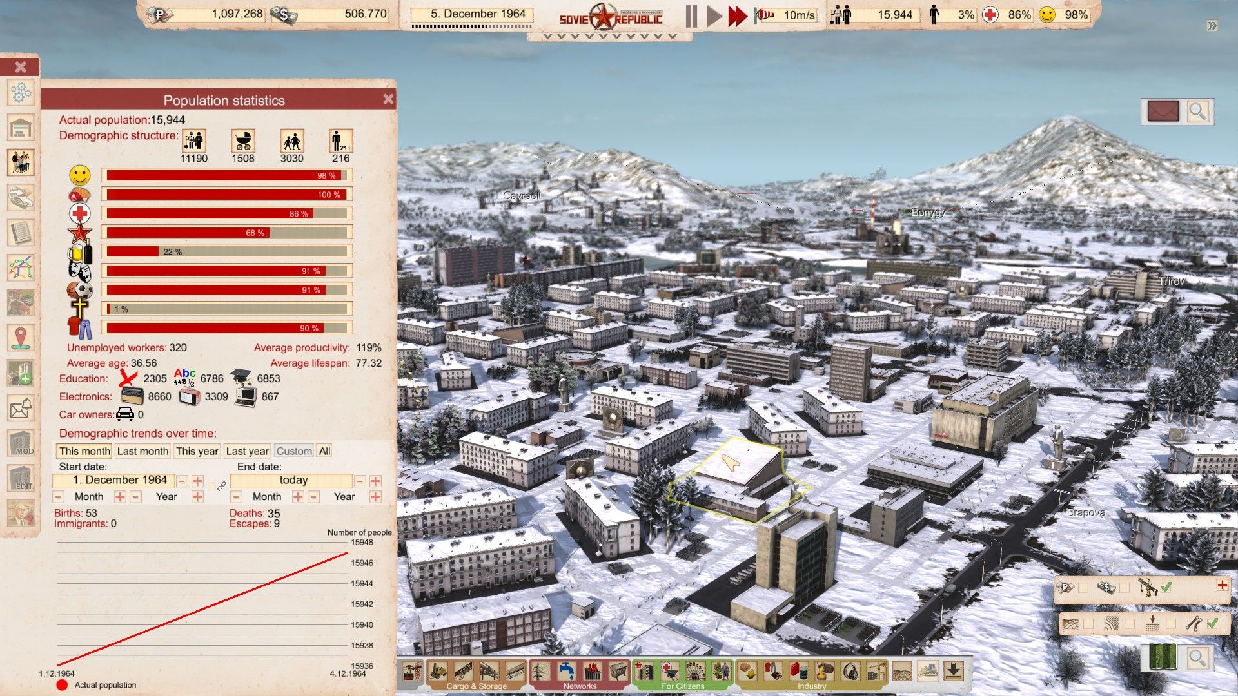The height and width of the screenshot is (696, 1238).
Task: Click the red plus in construction options bar
Action: [x=1222, y=585]
